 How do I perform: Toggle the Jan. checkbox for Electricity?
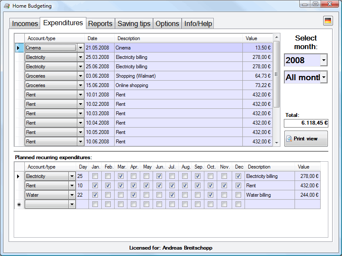click(x=95, y=176)
